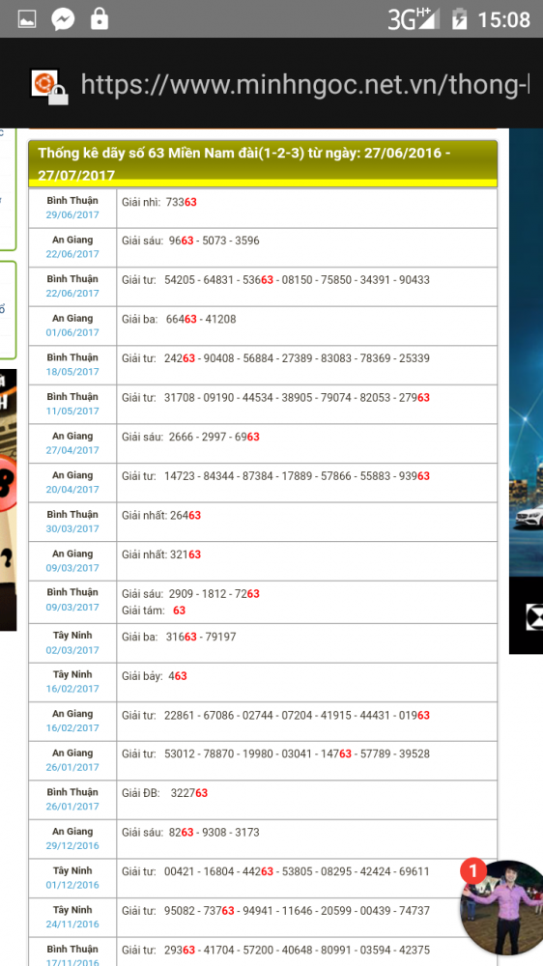The height and width of the screenshot is (966, 543).
Task: Tap the site favicon with padlock in address bar
Action: click(x=48, y=86)
